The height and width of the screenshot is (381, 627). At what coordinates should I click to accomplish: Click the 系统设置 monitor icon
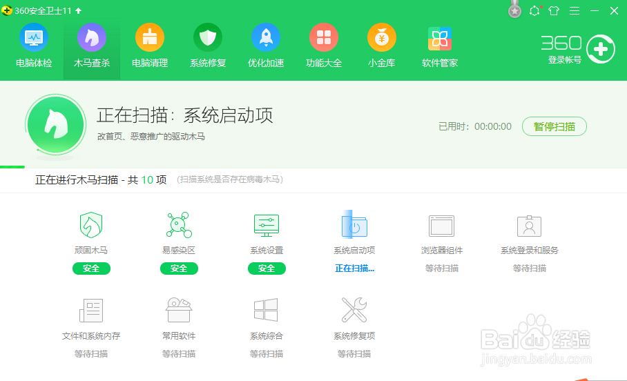(267, 225)
